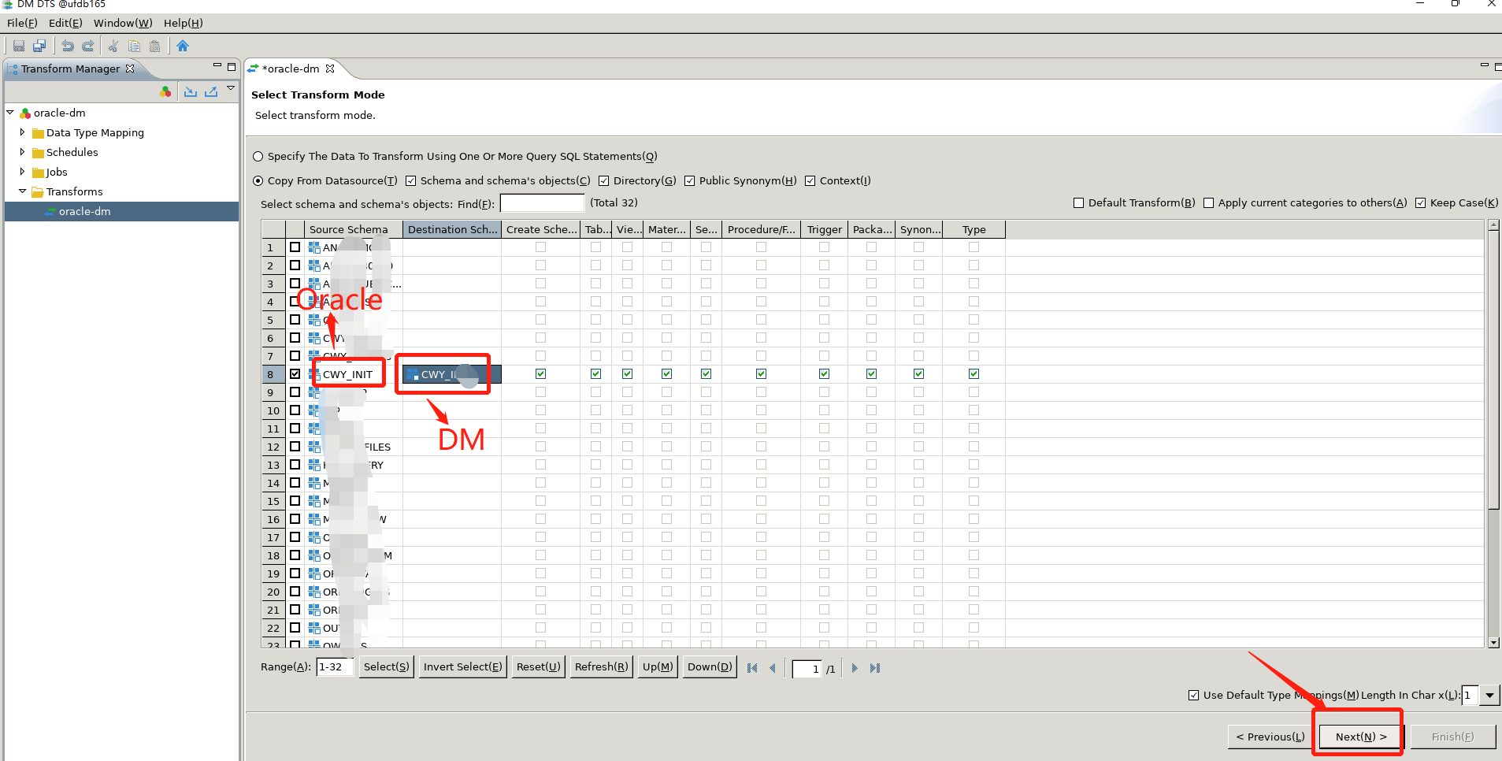Click the export arrow icon in Transform Manager

click(x=211, y=91)
